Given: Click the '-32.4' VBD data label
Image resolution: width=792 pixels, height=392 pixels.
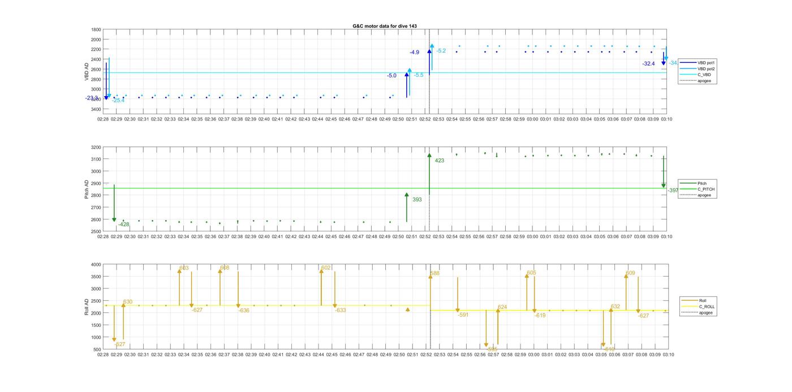Looking at the screenshot, I should (x=648, y=64).
